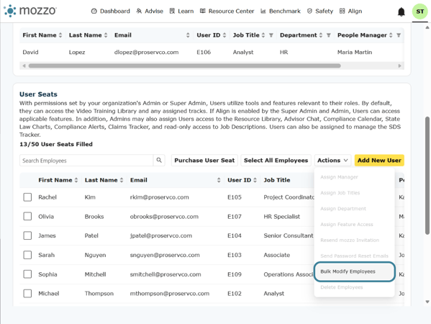Image resolution: width=431 pixels, height=324 pixels.
Task: Collapse the Actions dropdown
Action: click(332, 161)
